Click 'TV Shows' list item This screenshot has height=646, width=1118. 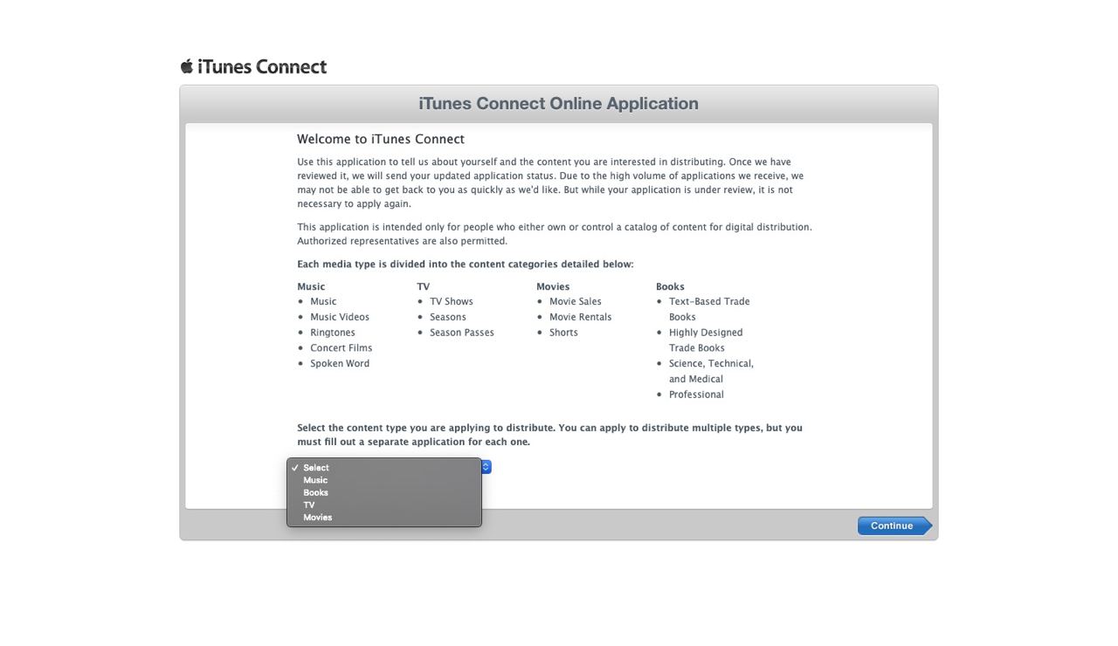pyautogui.click(x=452, y=301)
